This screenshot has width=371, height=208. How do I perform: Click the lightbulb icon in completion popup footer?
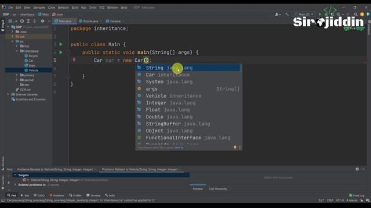235,147
